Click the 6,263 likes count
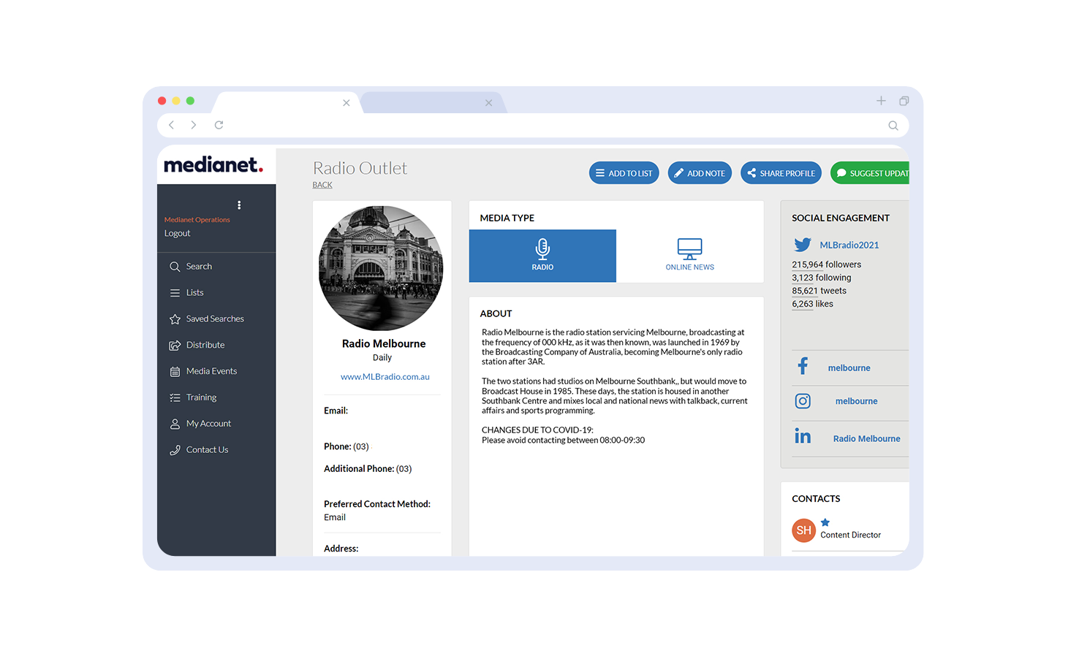The height and width of the screenshot is (667, 1079). [x=813, y=304]
